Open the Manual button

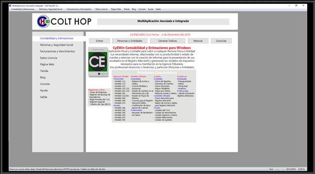point(198,41)
